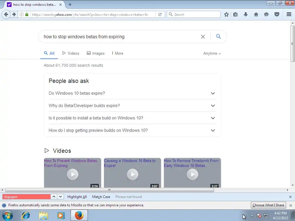This screenshot has height=221, width=295.
Task: Click the green padlock security icon
Action: tap(27, 14)
